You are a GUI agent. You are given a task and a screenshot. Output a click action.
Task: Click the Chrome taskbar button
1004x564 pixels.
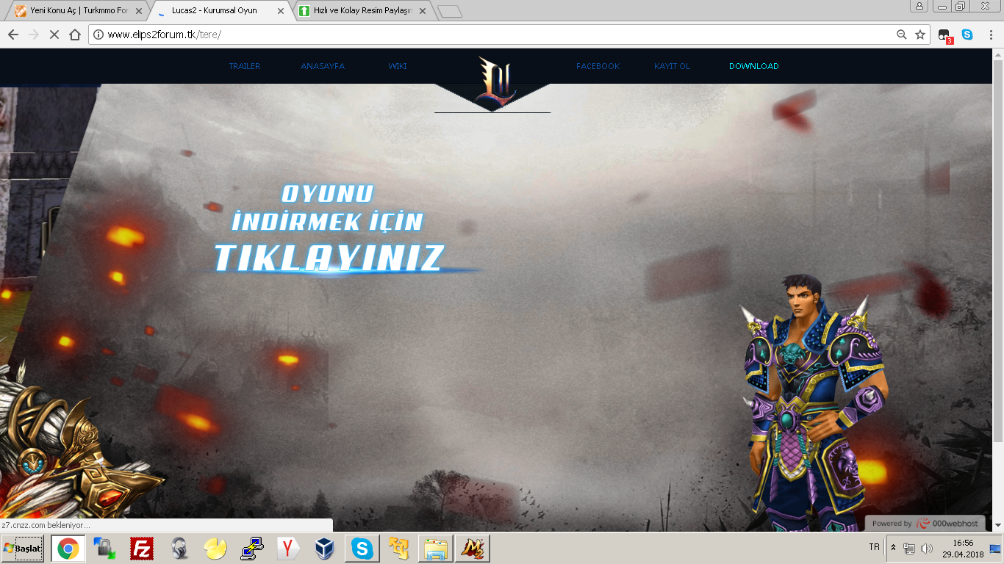(68, 549)
